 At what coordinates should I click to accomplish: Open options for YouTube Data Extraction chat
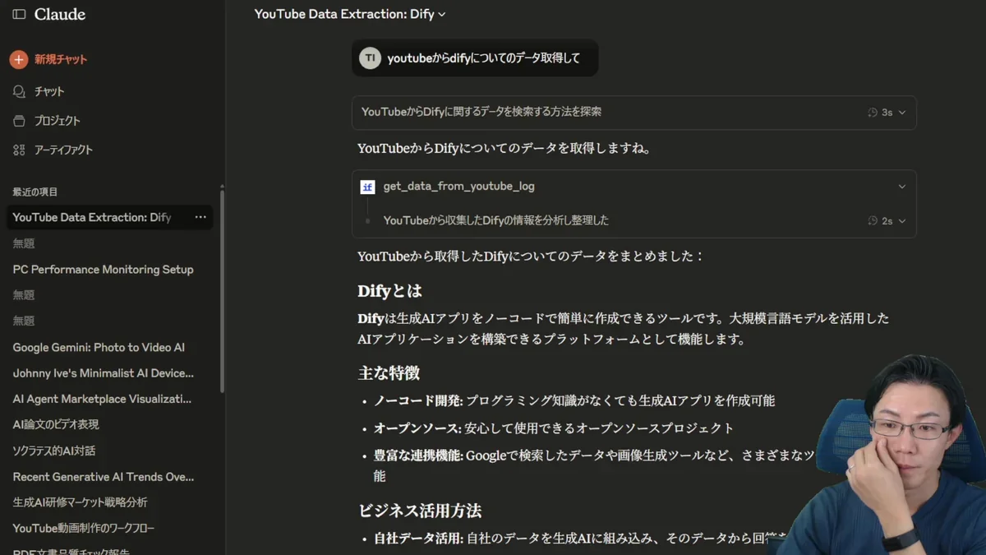[x=200, y=217]
